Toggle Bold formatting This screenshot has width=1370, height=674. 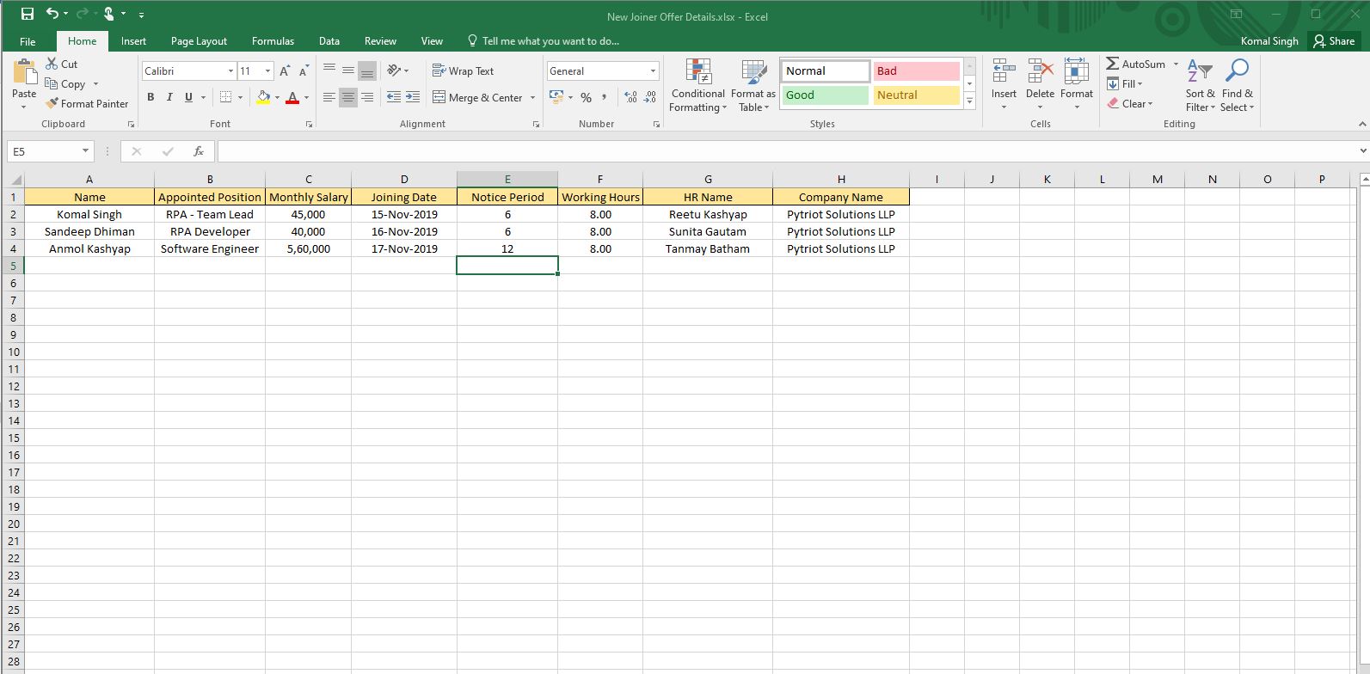(151, 97)
